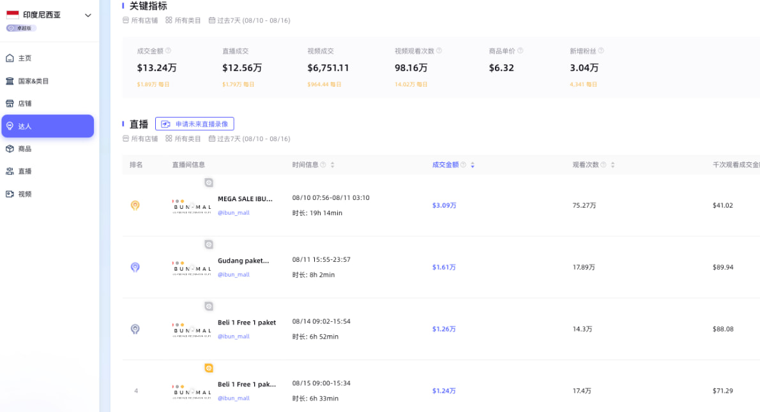Select the 达人 creator sidebar tab
The width and height of the screenshot is (760, 412).
click(47, 126)
